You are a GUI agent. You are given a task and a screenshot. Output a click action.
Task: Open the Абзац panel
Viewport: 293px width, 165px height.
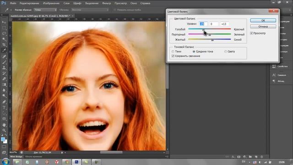coord(281,81)
